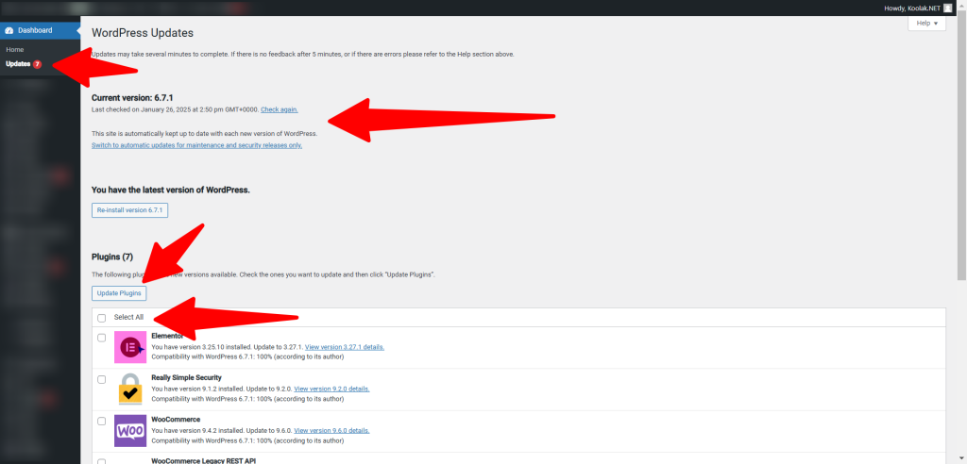The height and width of the screenshot is (464, 967).
Task: Check the Really Simple Security checkbox
Action: tap(102, 379)
